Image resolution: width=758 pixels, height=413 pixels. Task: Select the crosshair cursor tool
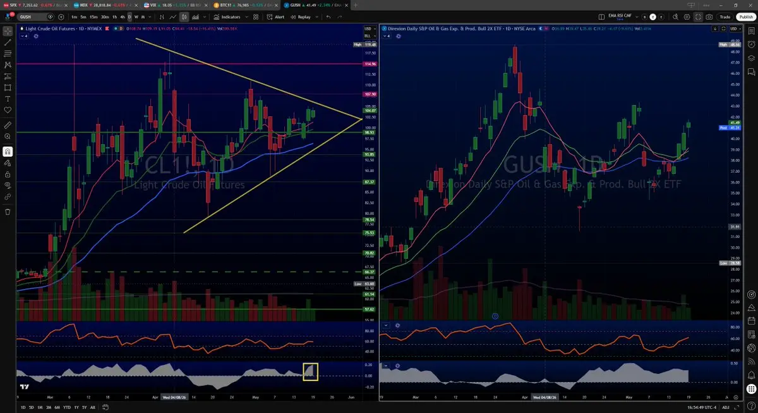(x=8, y=30)
